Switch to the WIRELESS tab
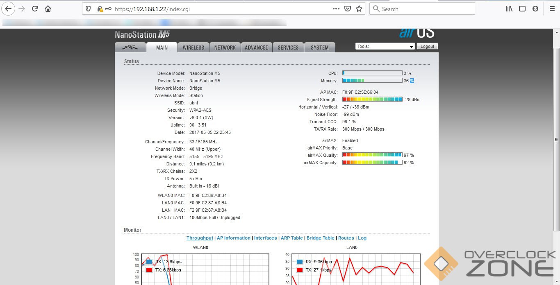Image resolution: width=560 pixels, height=285 pixels. (x=193, y=47)
